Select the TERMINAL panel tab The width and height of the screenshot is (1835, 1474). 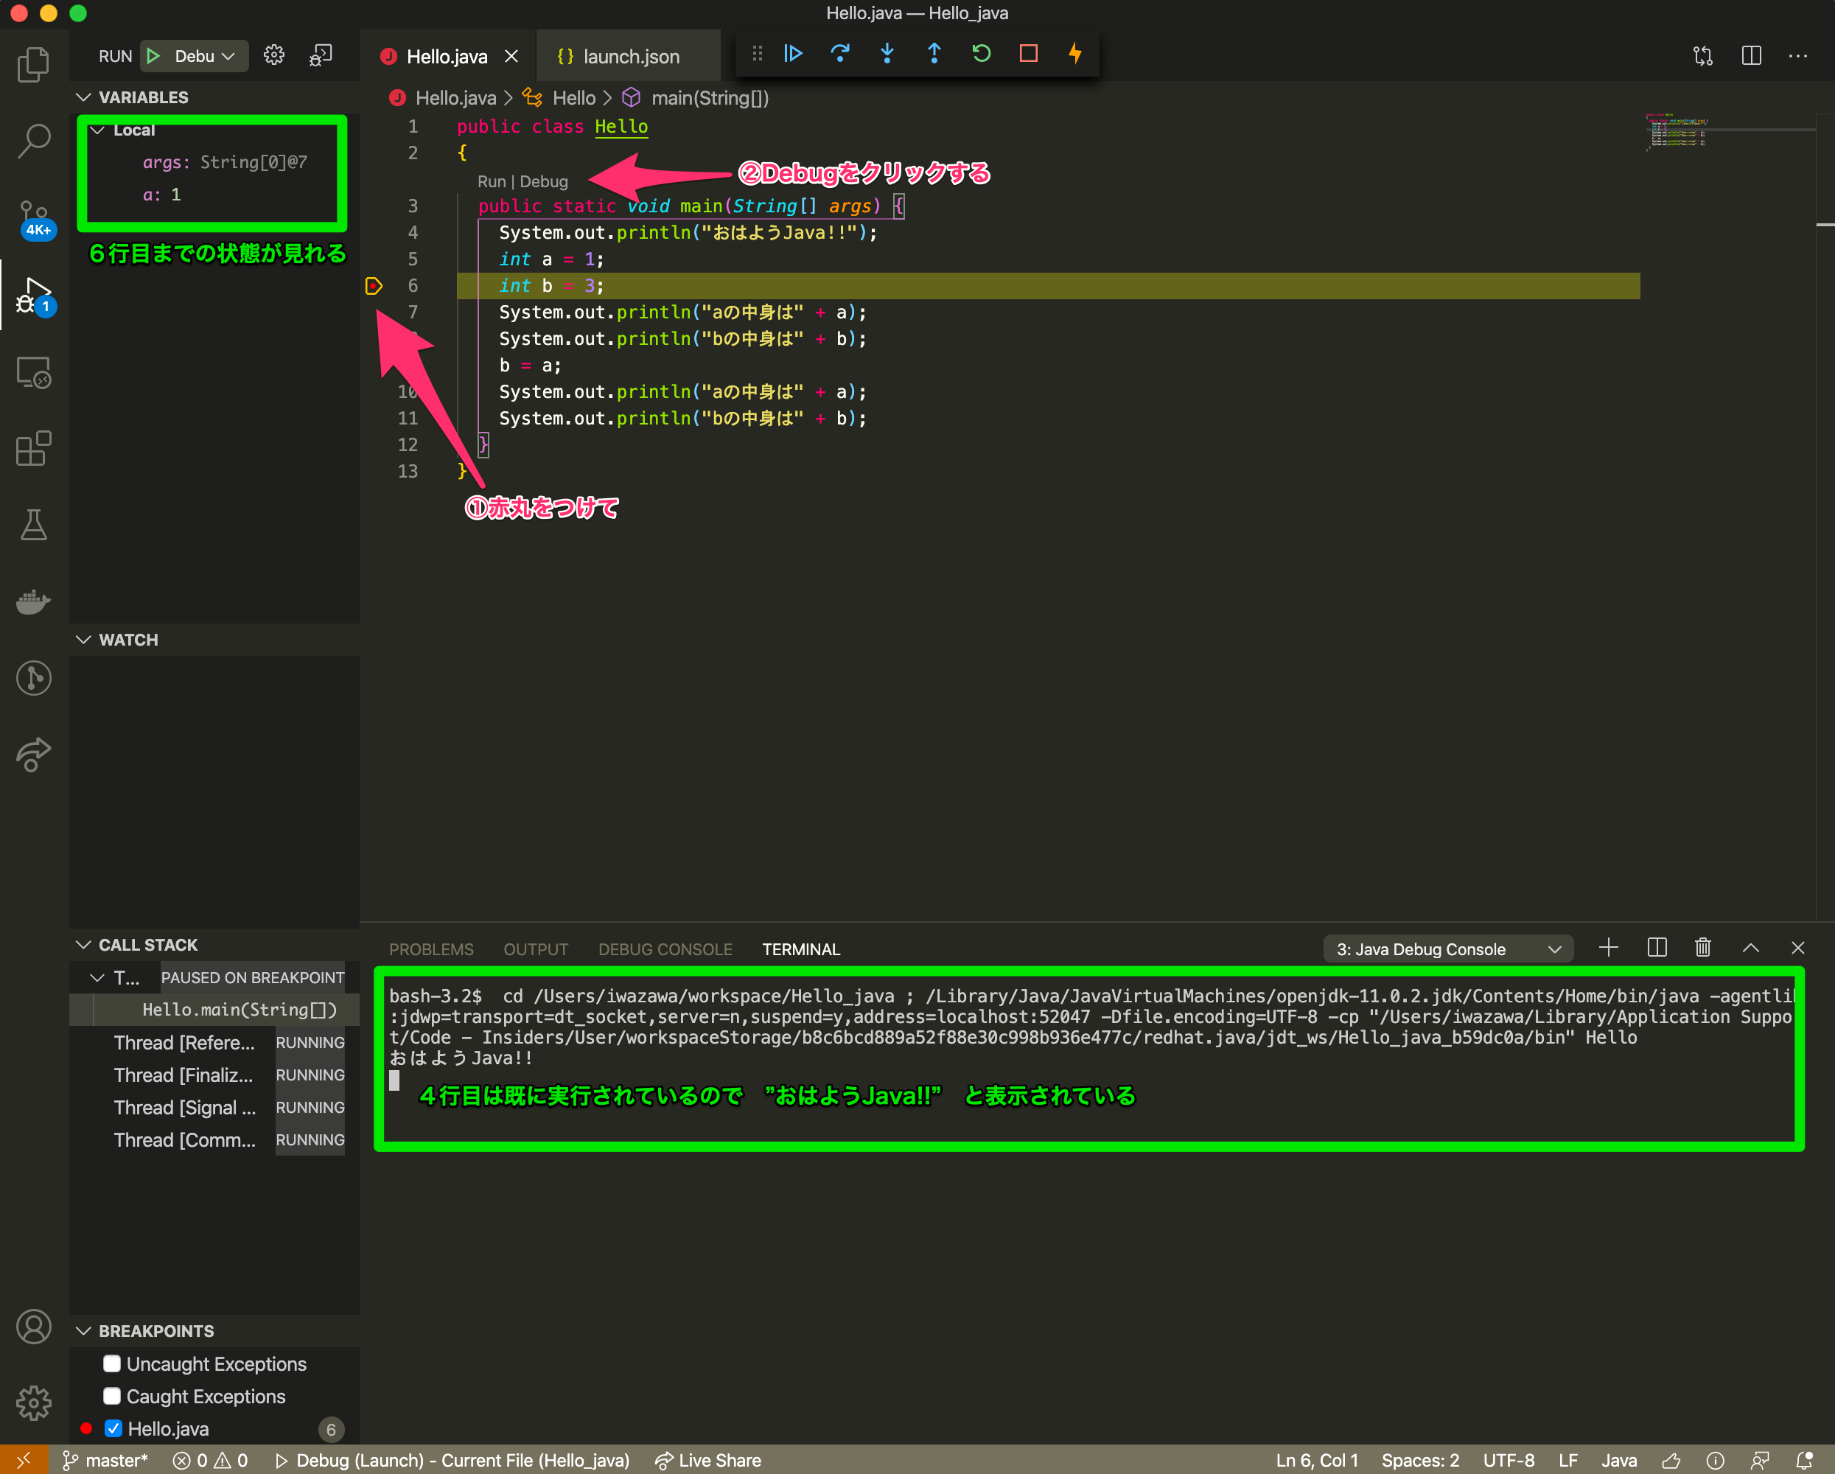[801, 949]
